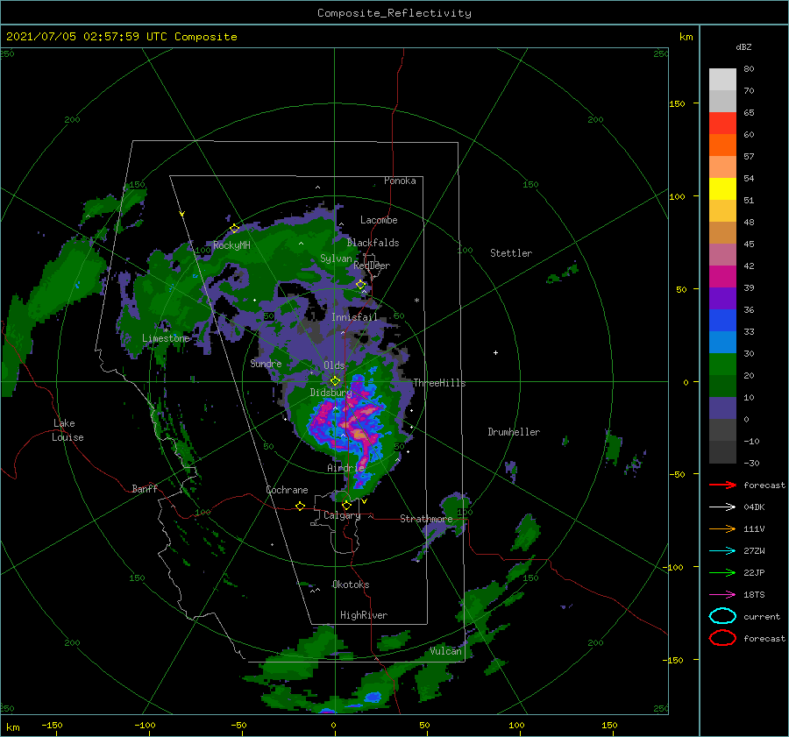Image resolution: width=789 pixels, height=737 pixels.
Task: Click the orange 111V arrow legend icon
Action: [722, 528]
